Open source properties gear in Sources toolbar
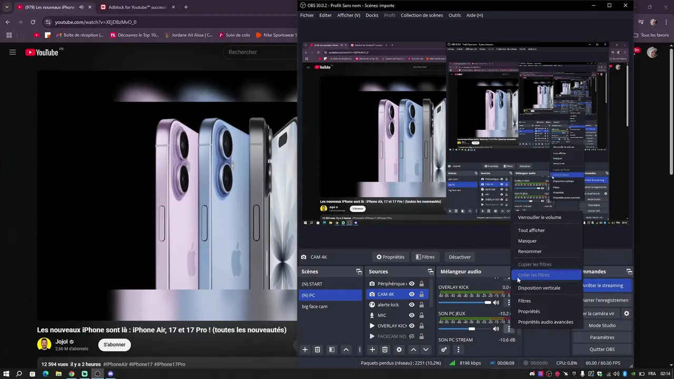The width and height of the screenshot is (674, 379). [399, 350]
